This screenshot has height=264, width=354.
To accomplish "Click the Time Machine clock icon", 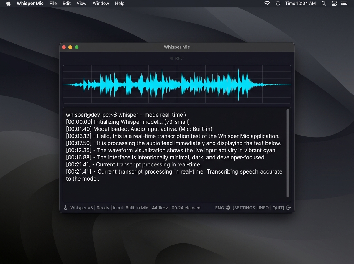I will point(278,4).
